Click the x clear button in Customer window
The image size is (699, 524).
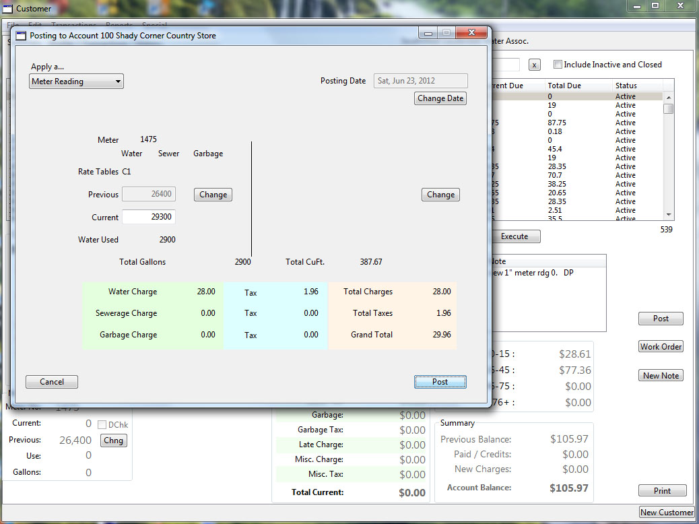point(535,65)
